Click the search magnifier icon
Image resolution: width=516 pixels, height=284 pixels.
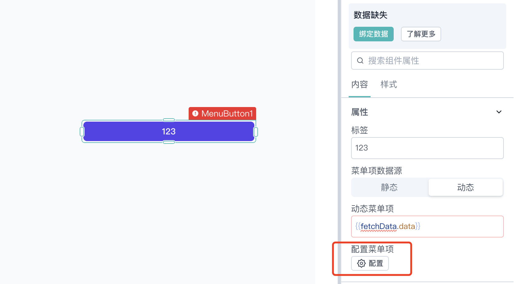(x=360, y=61)
